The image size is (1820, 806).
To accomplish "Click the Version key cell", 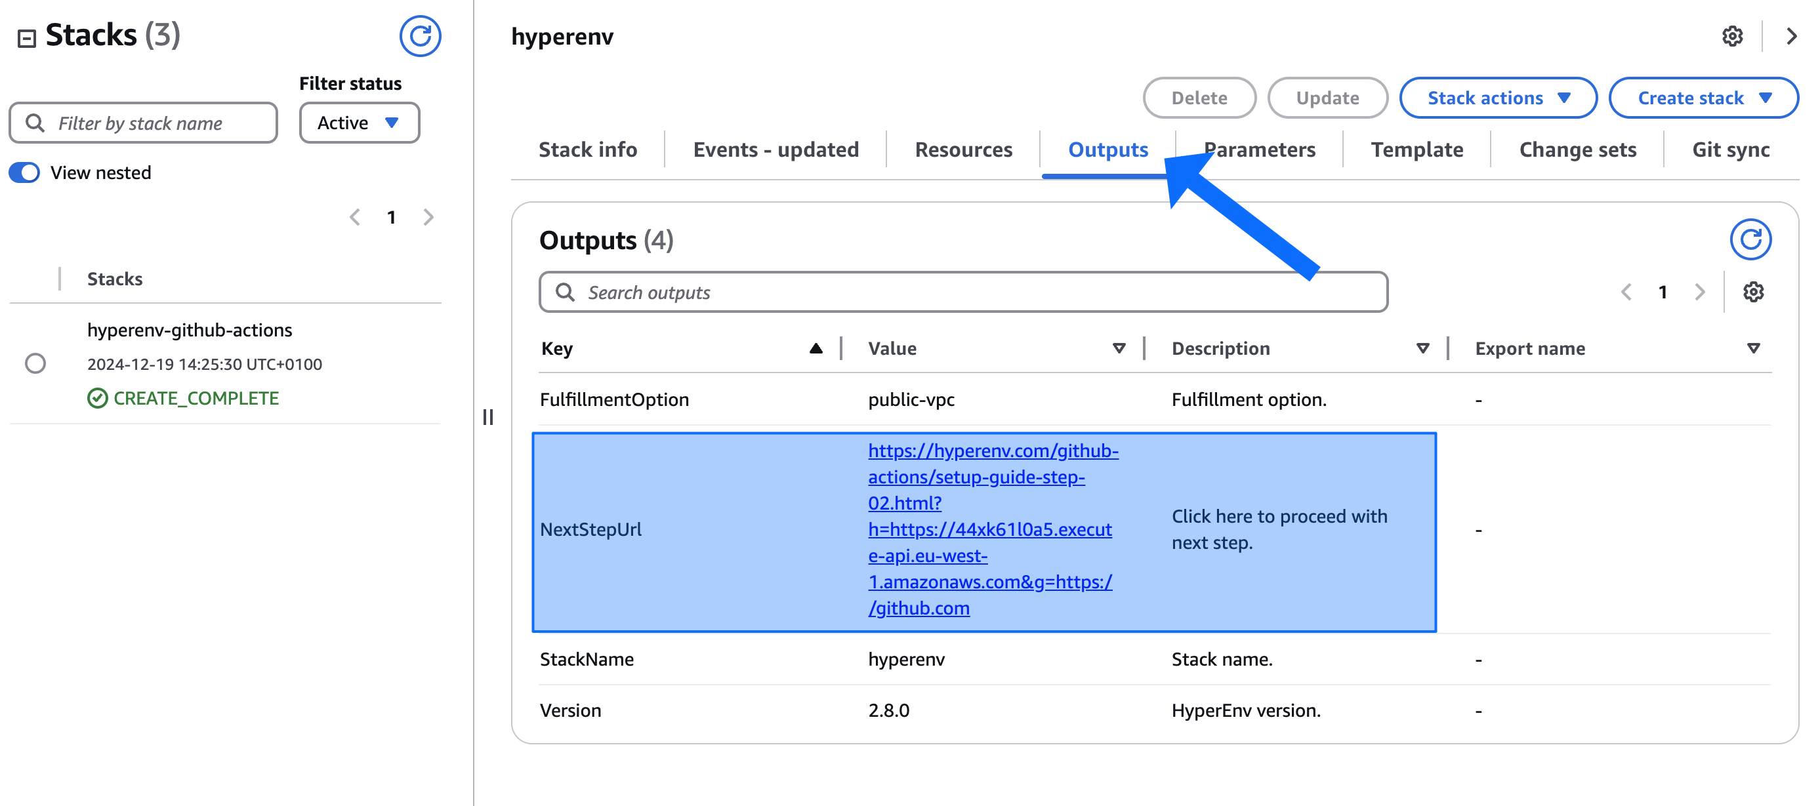I will coord(570,710).
